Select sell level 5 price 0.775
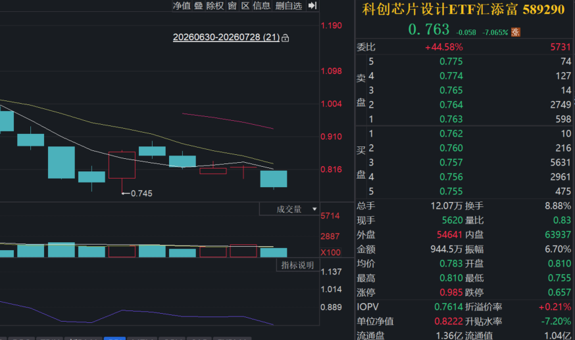Screen dimensions: 575x340 451,62
